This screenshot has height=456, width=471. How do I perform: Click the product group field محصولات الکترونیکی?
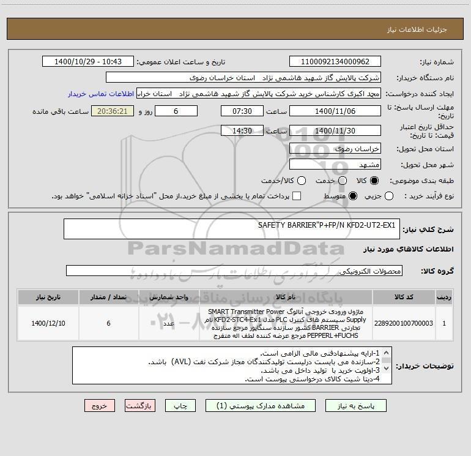pos(234,271)
